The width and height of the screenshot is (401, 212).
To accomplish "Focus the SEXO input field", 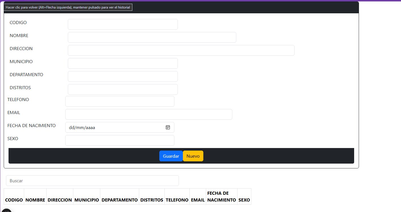I will (120, 140).
